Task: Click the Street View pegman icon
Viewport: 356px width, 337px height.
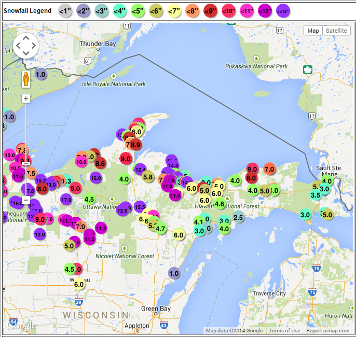Action: [x=26, y=79]
